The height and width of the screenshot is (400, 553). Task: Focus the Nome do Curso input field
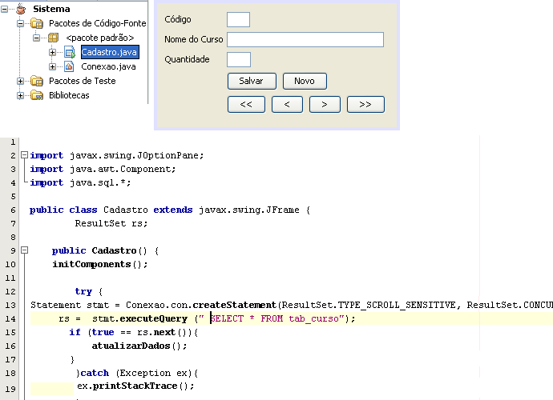305,39
